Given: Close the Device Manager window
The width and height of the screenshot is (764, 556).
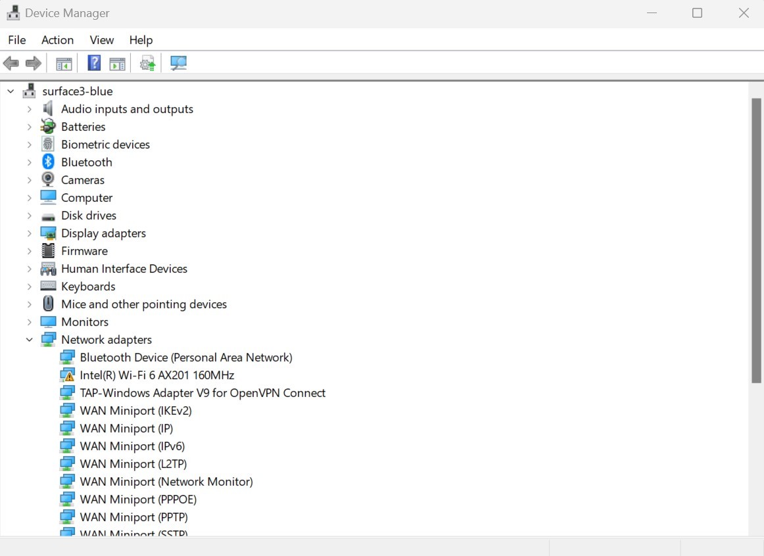Looking at the screenshot, I should pyautogui.click(x=744, y=13).
